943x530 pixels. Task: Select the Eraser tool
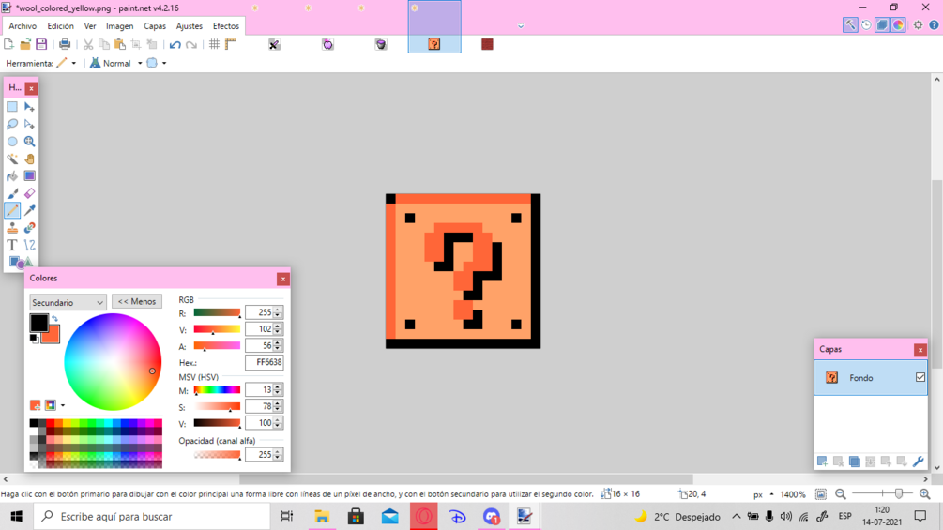pyautogui.click(x=29, y=193)
